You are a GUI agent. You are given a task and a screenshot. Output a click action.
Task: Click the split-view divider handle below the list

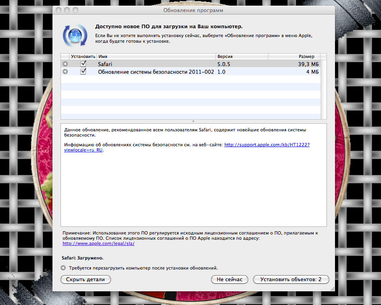click(x=193, y=121)
